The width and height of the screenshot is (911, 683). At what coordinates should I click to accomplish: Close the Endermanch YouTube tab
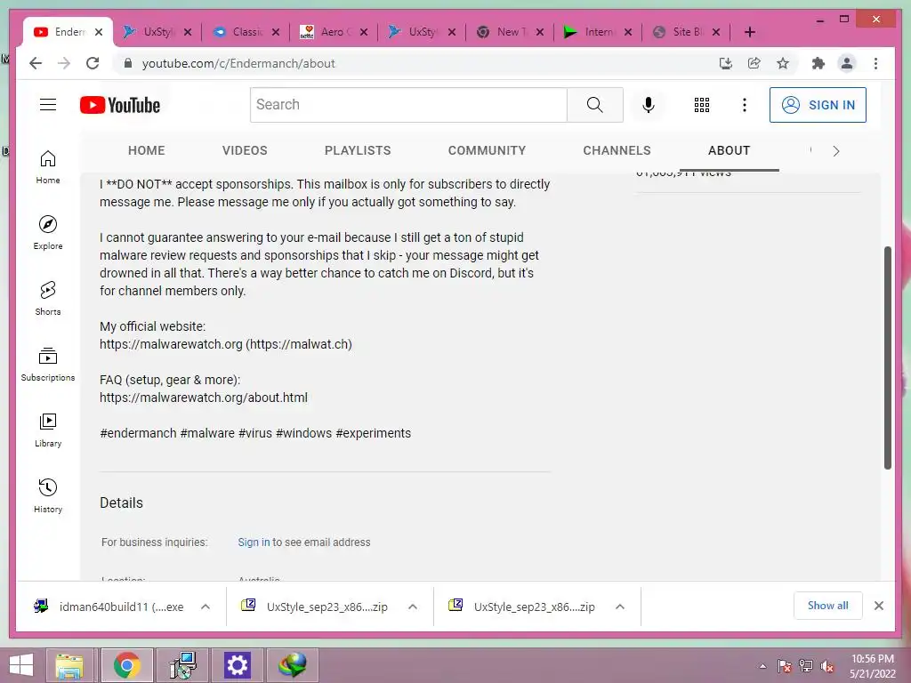99,32
